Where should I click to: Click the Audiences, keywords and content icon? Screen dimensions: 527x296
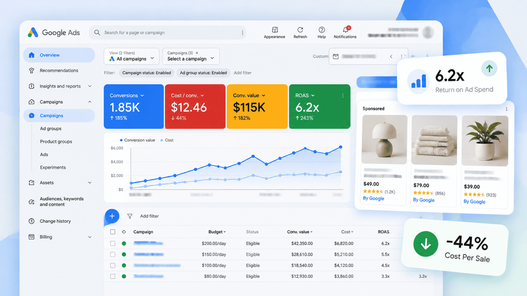click(32, 202)
